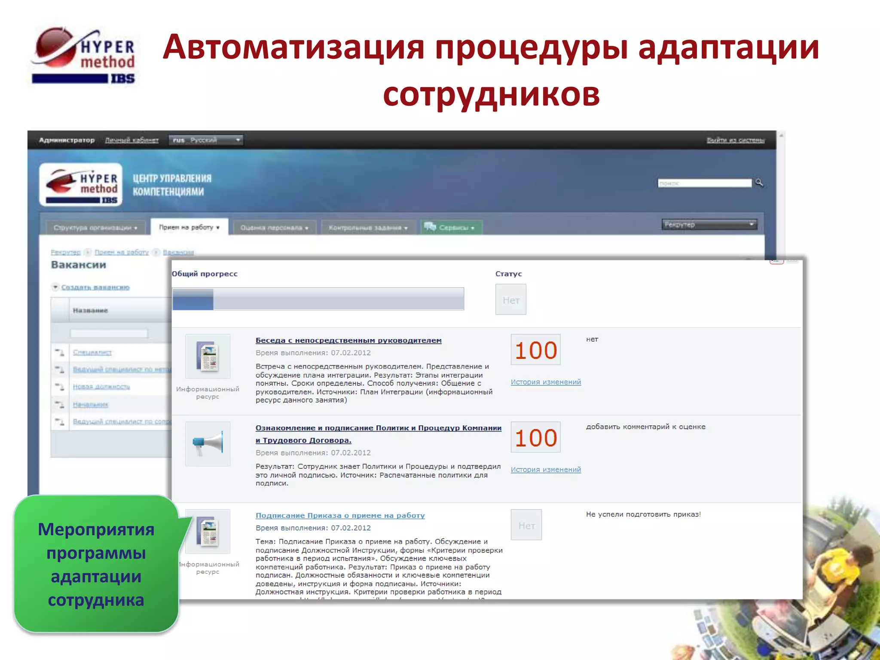Viewport: 880px width, 660px height.
Task: Open История изменений for Беседа с руководителем
Action: 546,382
